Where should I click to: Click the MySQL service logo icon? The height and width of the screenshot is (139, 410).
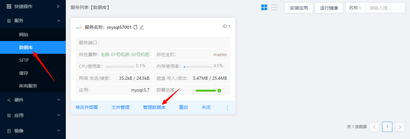pyautogui.click(x=79, y=28)
